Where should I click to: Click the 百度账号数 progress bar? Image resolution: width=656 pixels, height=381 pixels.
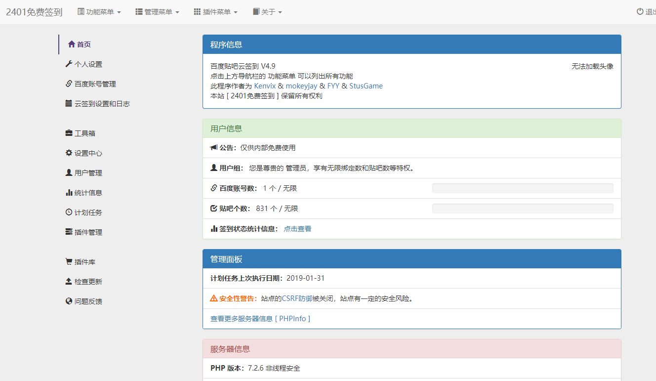click(522, 188)
